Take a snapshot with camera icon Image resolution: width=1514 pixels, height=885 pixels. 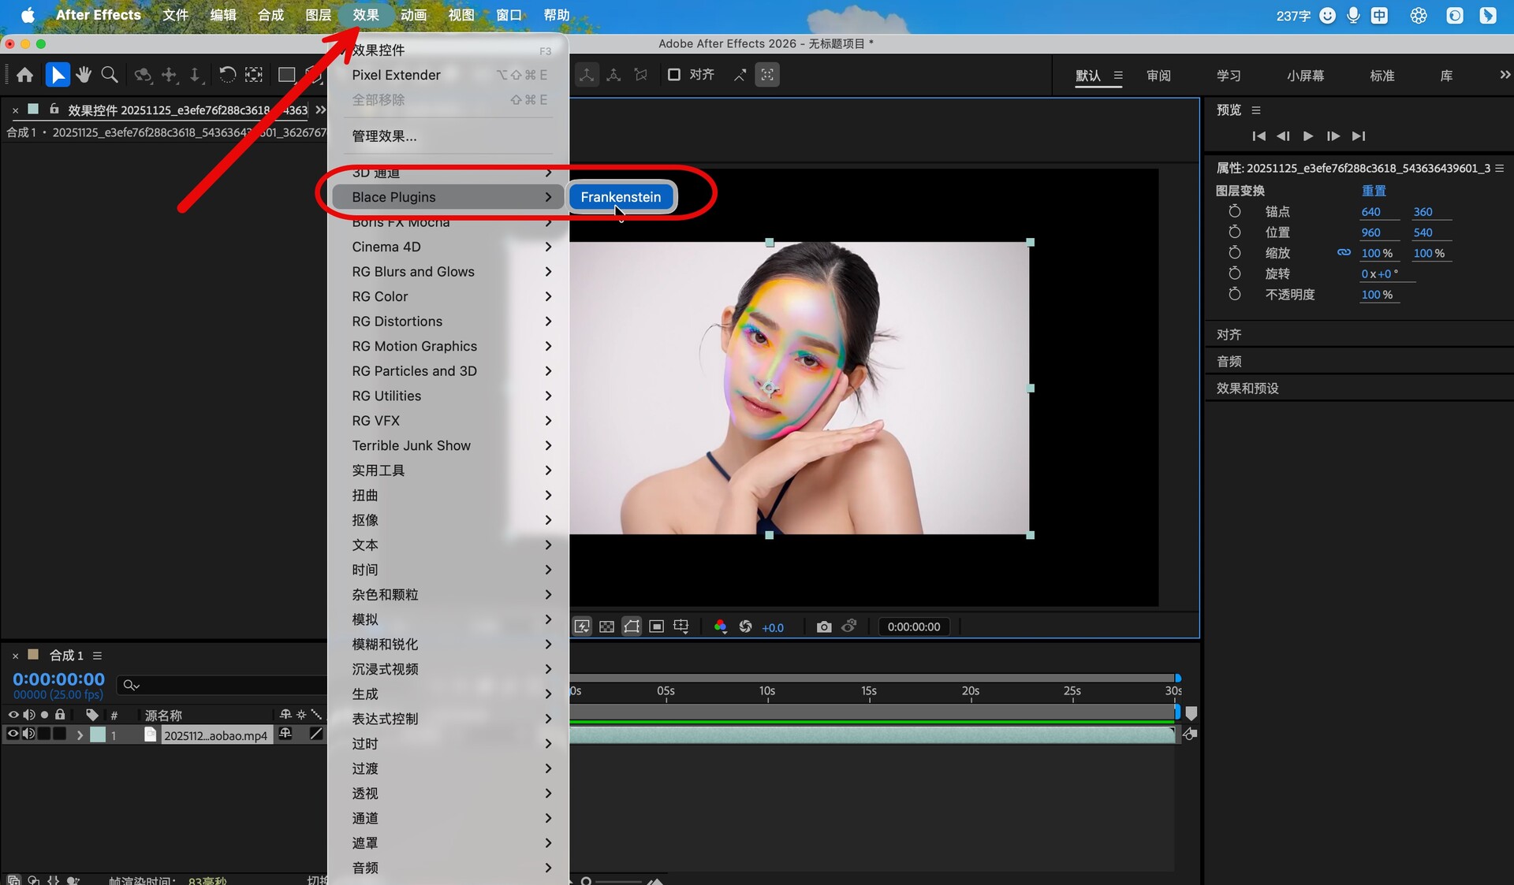pyautogui.click(x=824, y=627)
